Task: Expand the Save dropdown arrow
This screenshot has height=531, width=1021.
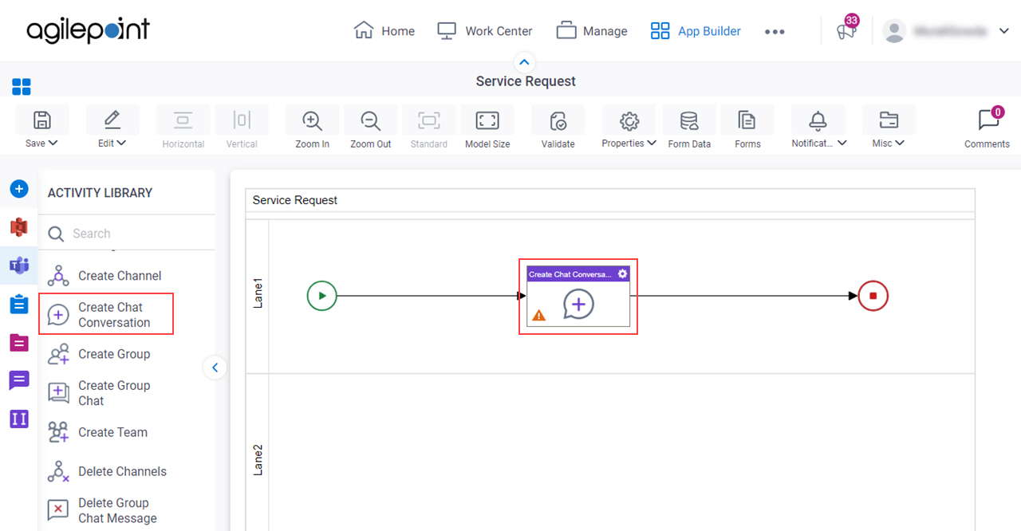Action: click(x=53, y=144)
